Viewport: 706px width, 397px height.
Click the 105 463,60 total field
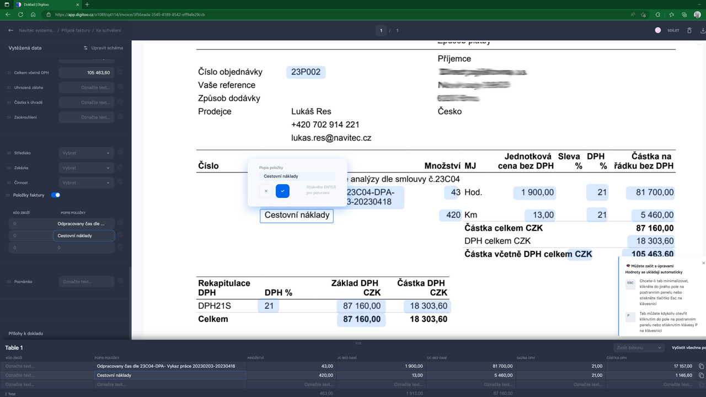coord(86,72)
